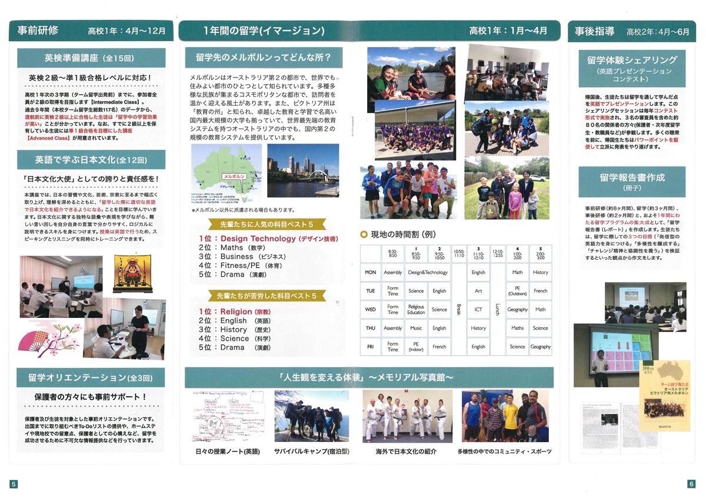Click the ※メルボルン以外に派遣される場合もあります note
Image resolution: width=706 pixels, height=499 pixels.
(243, 210)
